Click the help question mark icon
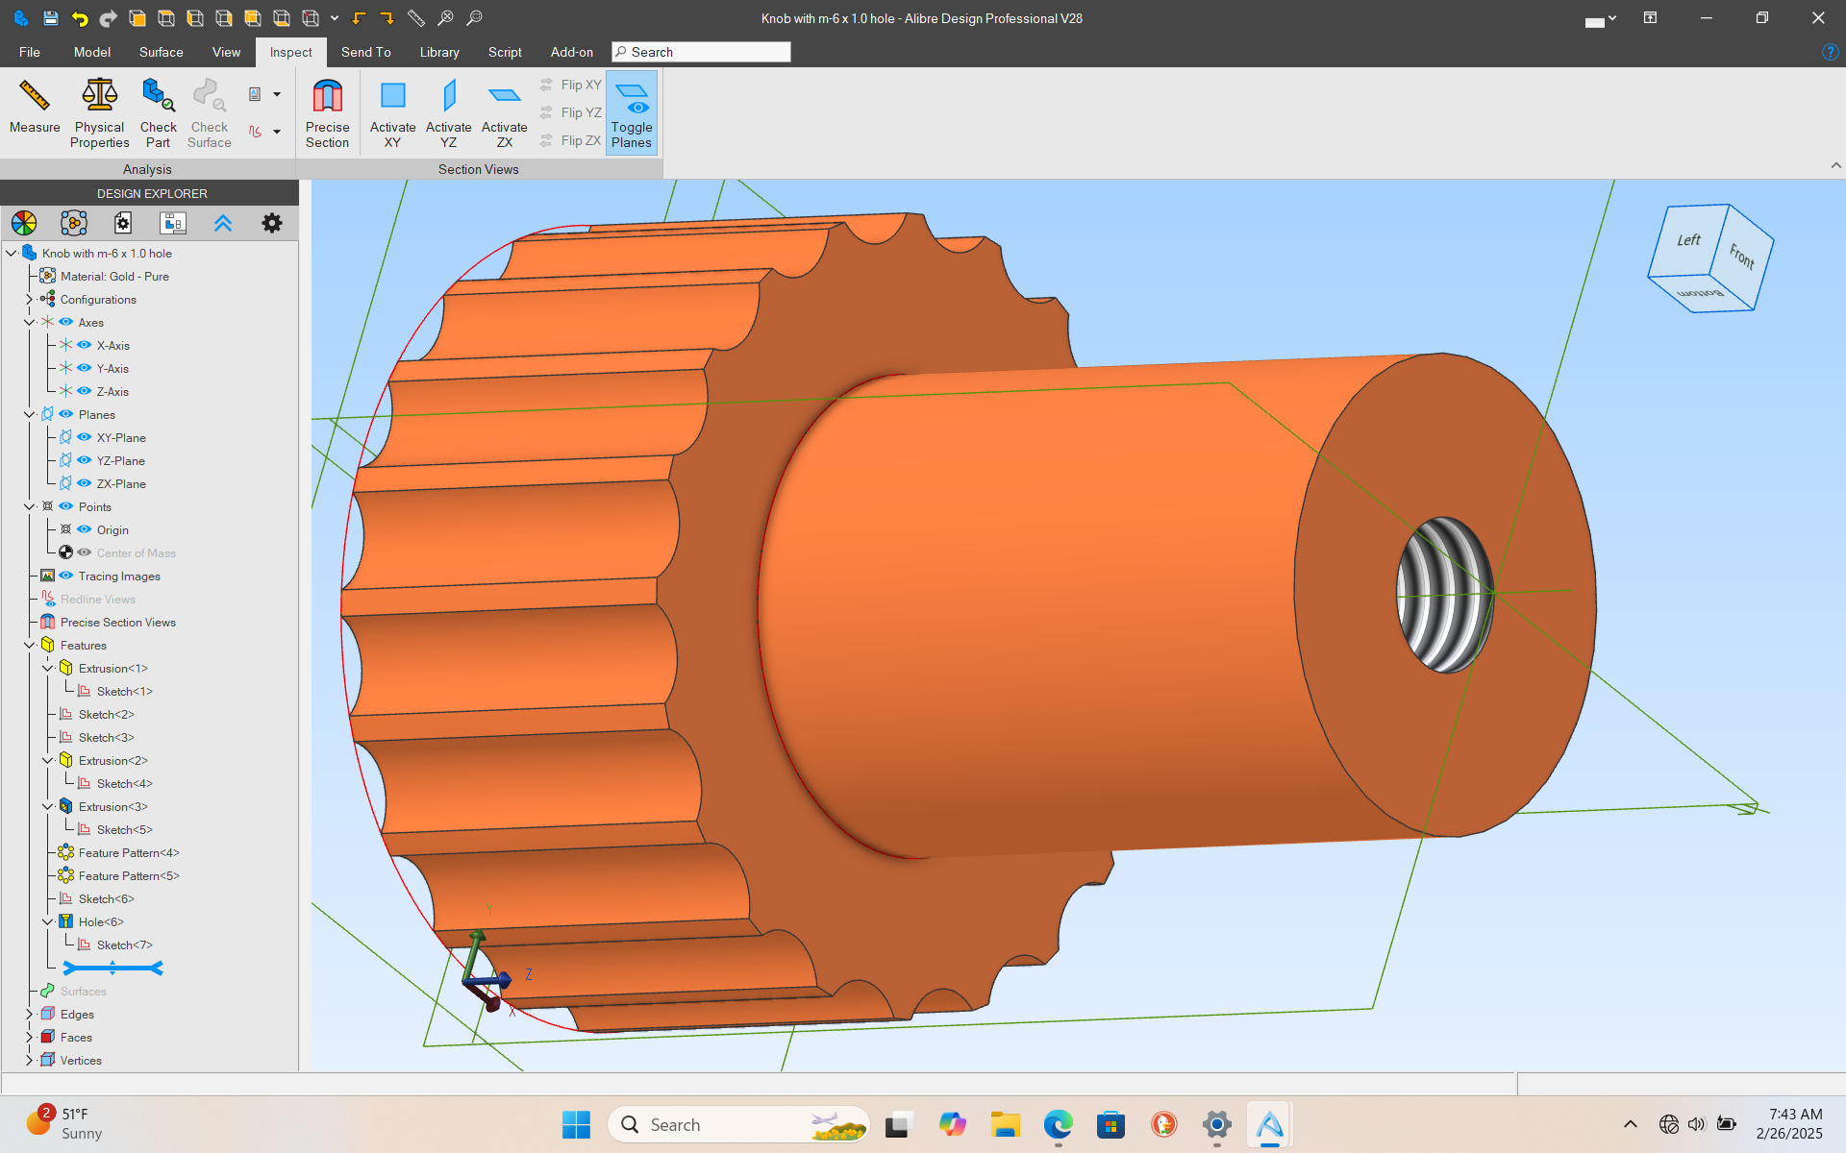Viewport: 1846px width, 1153px height. pyautogui.click(x=1830, y=52)
